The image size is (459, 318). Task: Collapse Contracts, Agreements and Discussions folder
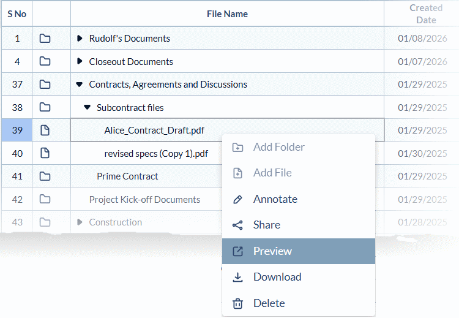80,85
